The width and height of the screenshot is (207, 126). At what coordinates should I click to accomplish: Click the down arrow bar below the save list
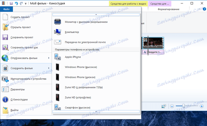[x=96, y=111]
